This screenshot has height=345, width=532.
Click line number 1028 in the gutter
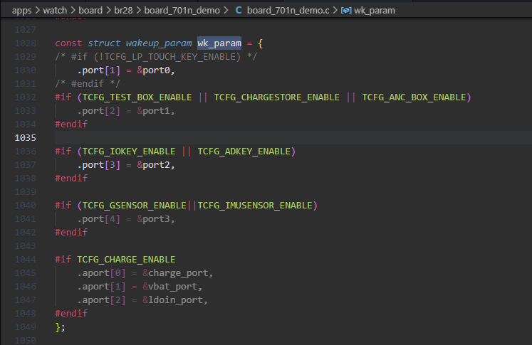coord(26,43)
